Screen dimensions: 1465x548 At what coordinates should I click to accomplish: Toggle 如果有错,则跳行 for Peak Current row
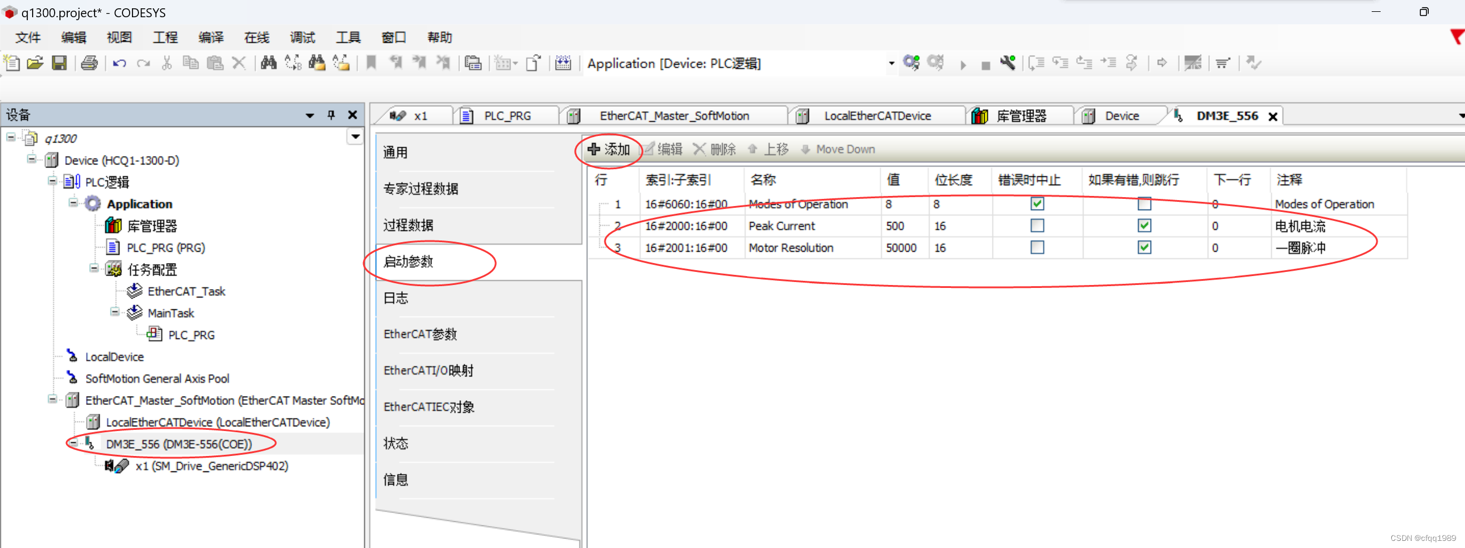[x=1144, y=226]
